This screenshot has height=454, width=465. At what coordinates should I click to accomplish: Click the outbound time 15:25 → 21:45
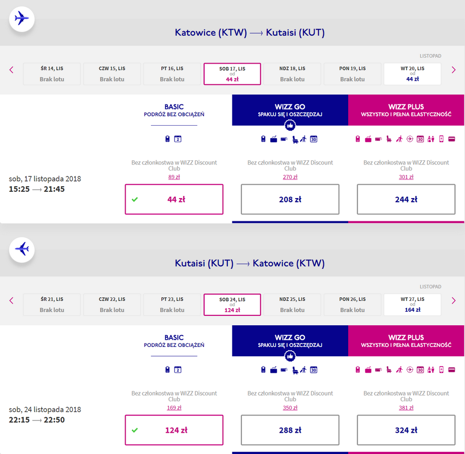click(37, 189)
